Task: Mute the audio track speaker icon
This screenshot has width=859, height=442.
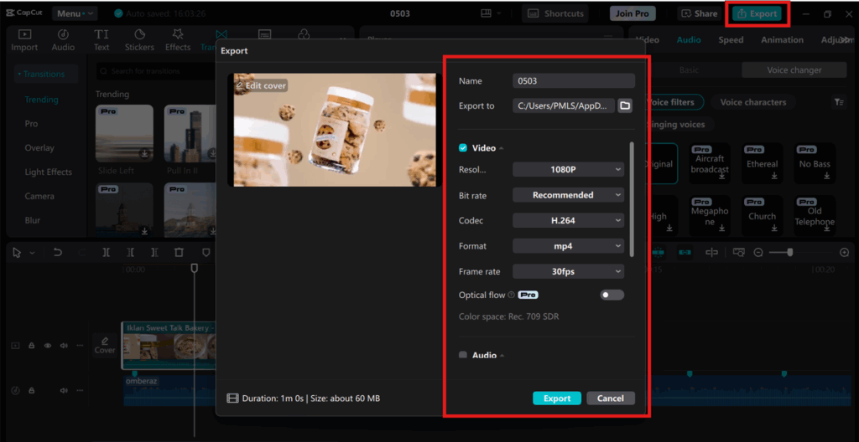Action: click(64, 391)
